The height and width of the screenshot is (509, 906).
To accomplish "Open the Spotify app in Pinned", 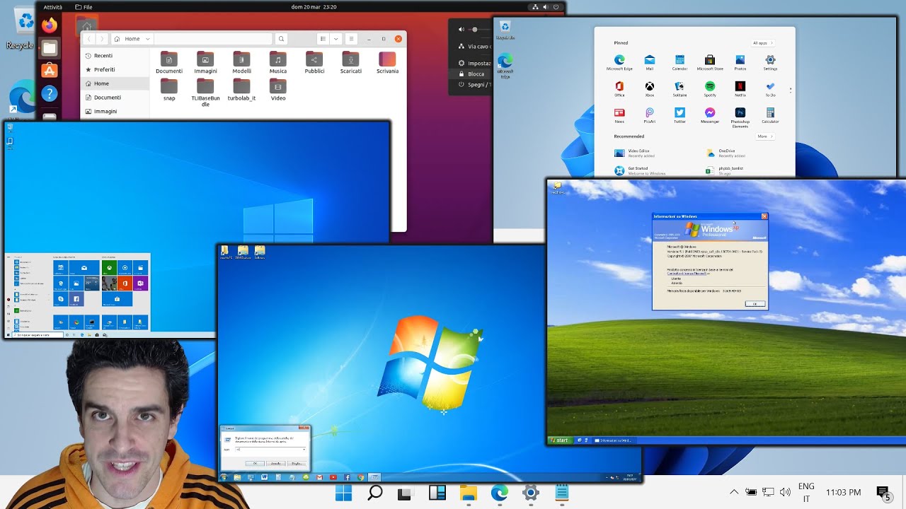I will click(x=710, y=86).
